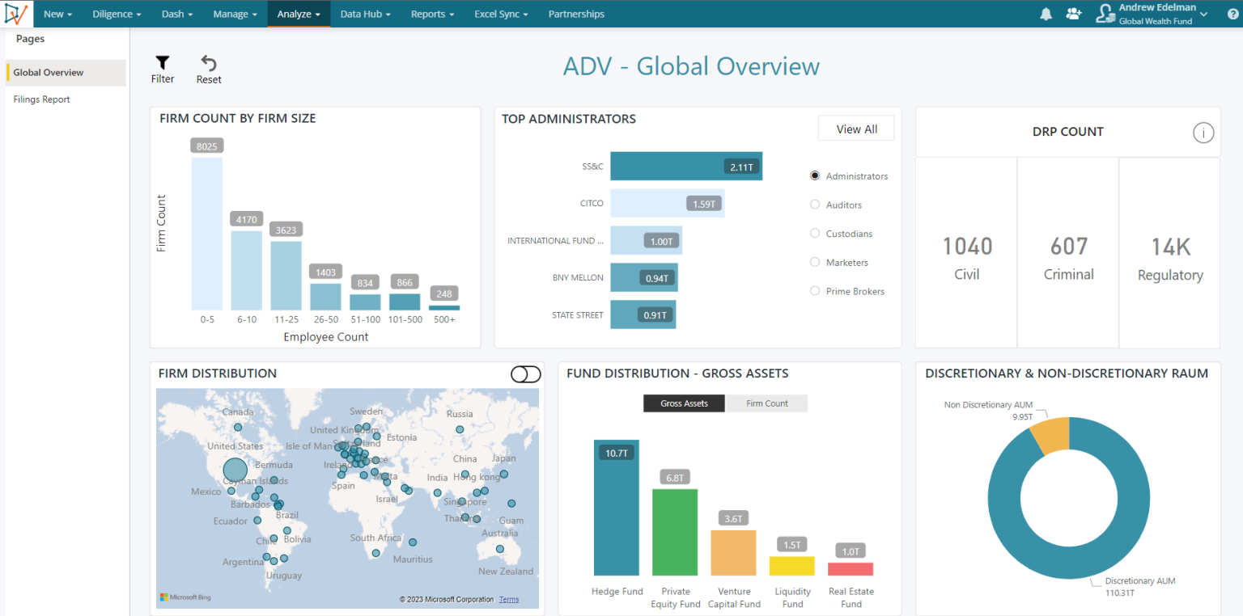This screenshot has height=616, width=1243.
Task: Select the Auditors radio button
Action: [815, 205]
